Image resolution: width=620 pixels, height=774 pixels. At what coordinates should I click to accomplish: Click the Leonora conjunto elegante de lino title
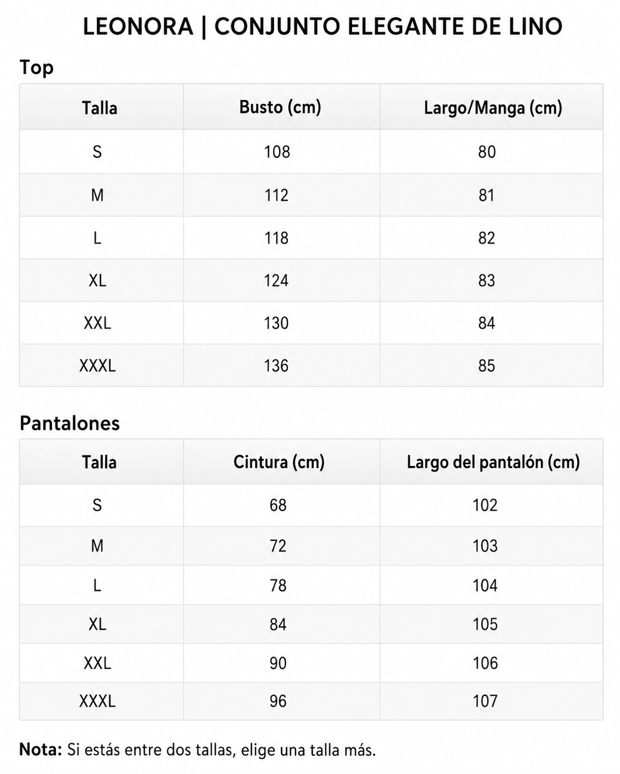pyautogui.click(x=322, y=26)
